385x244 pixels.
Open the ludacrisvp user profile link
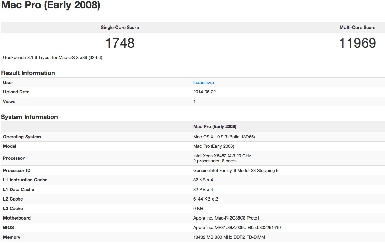coord(204,82)
